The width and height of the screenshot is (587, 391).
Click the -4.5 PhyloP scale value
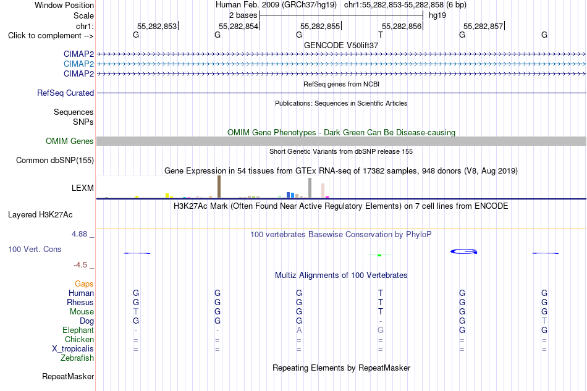[80, 265]
